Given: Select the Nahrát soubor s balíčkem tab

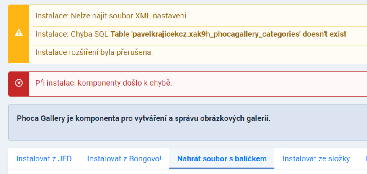Looking at the screenshot, I should click(x=222, y=159).
